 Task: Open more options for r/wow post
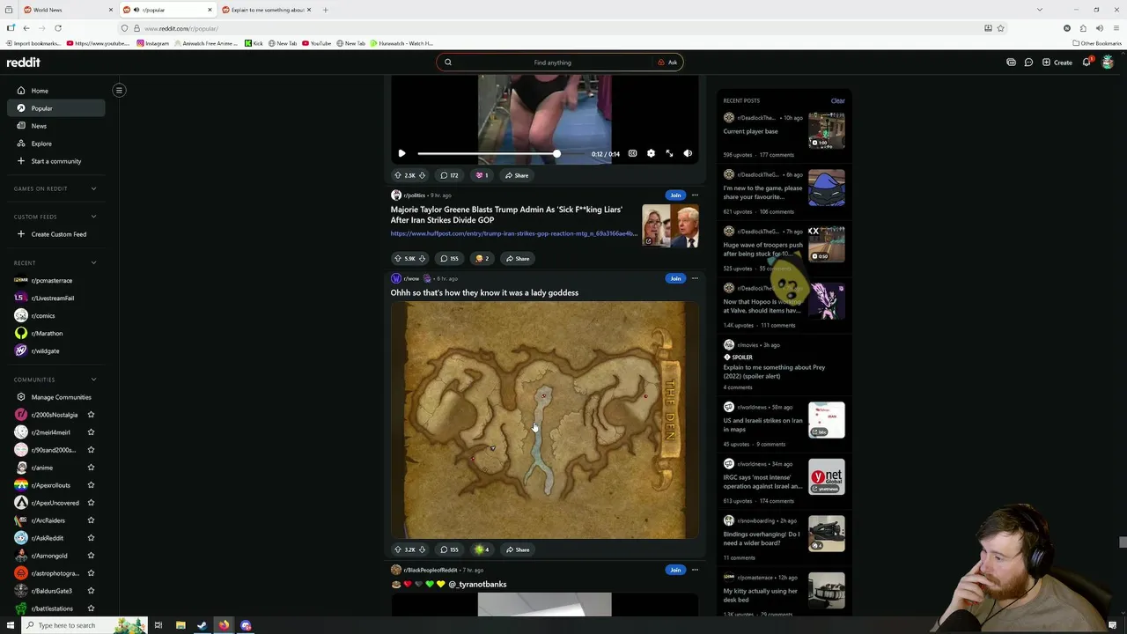[x=695, y=278]
